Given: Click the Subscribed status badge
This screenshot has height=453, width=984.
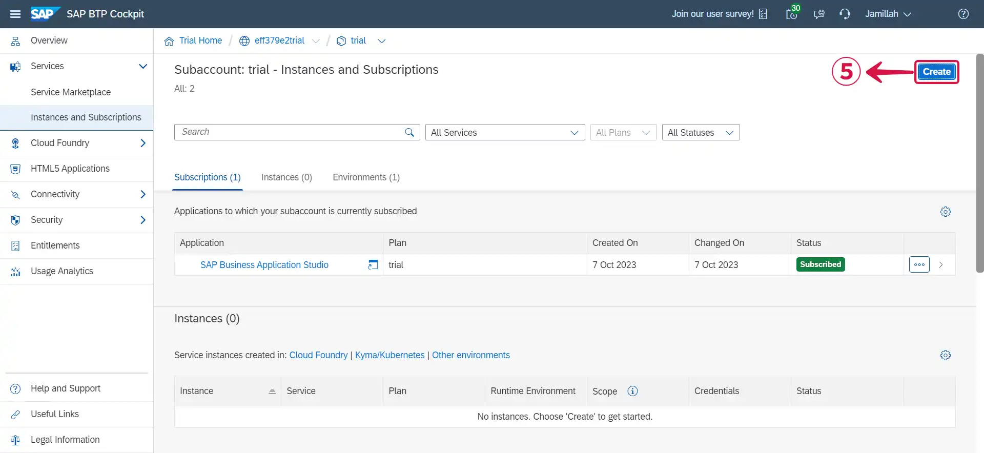Looking at the screenshot, I should [821, 264].
